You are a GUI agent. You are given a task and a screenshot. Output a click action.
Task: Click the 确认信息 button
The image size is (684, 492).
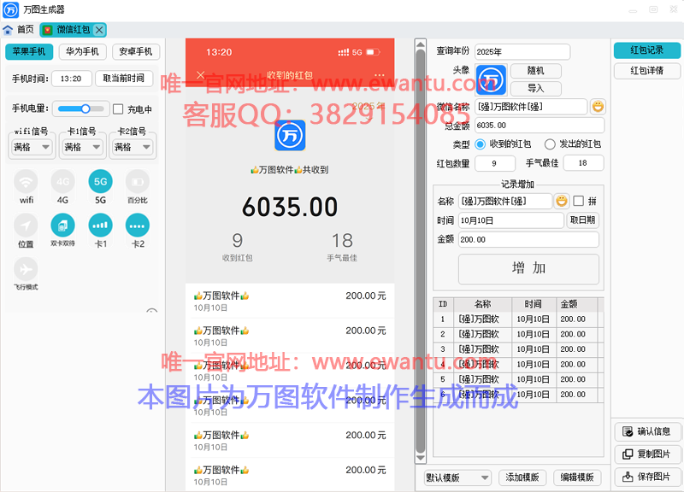tap(647, 431)
